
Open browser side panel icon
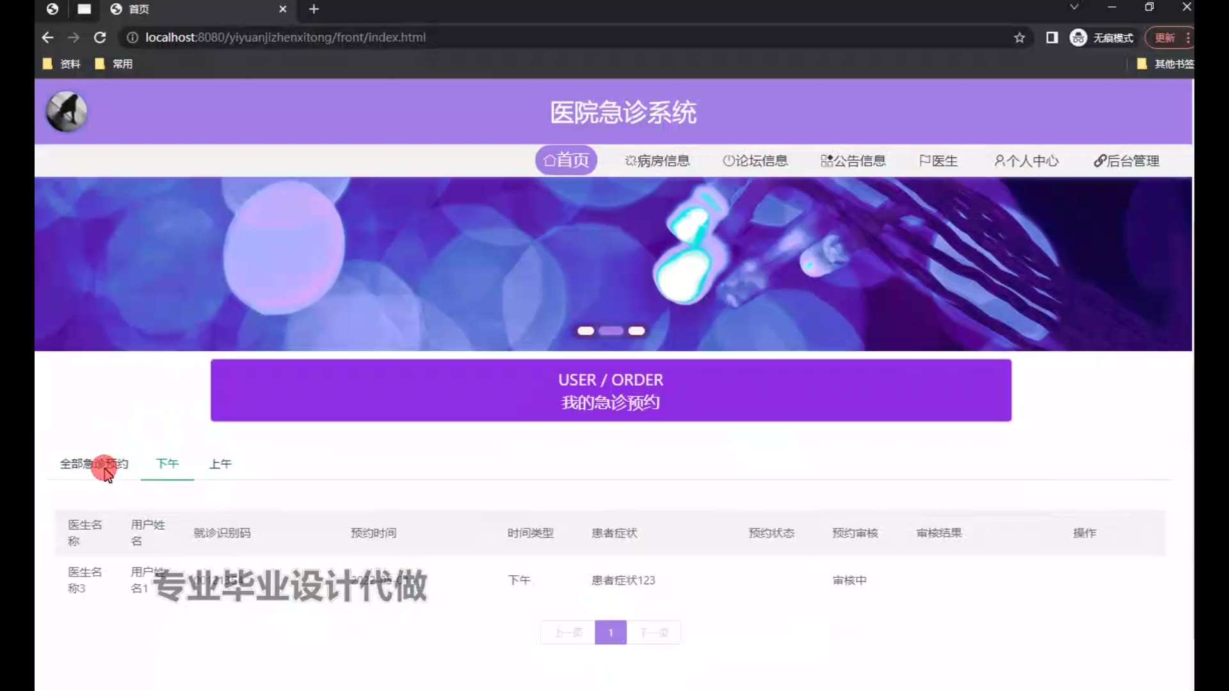click(1052, 38)
